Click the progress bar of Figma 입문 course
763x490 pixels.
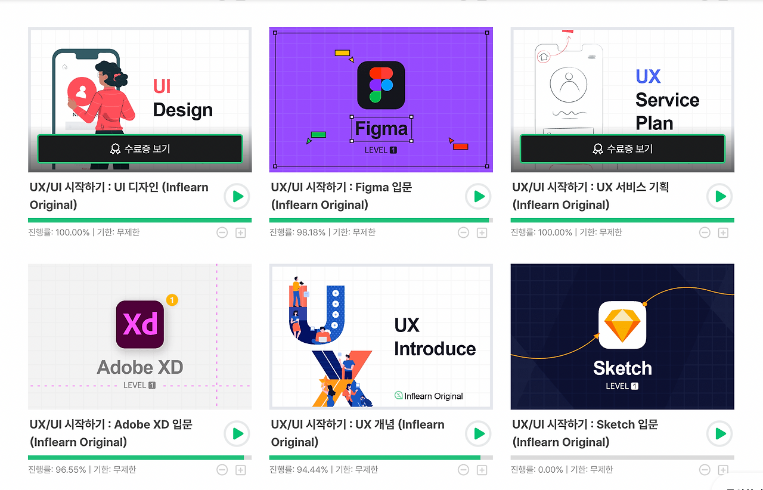[x=381, y=221]
